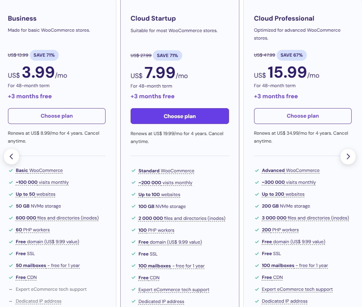This screenshot has height=307, width=362.
Task: Choose the Cloud Professional plan
Action: (x=302, y=116)
